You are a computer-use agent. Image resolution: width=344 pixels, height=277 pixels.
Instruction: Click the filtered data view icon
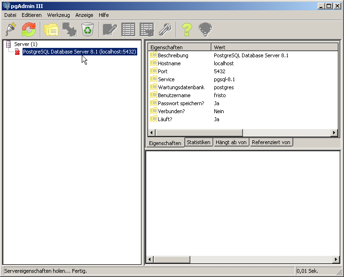[x=147, y=30]
